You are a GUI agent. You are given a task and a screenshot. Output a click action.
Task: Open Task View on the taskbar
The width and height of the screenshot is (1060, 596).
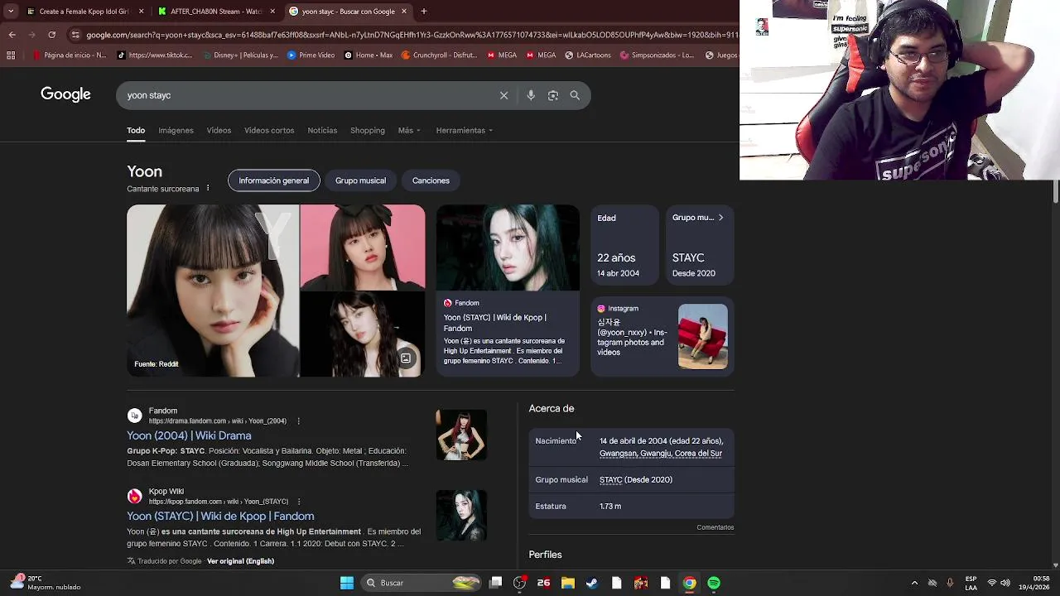pyautogui.click(x=495, y=583)
